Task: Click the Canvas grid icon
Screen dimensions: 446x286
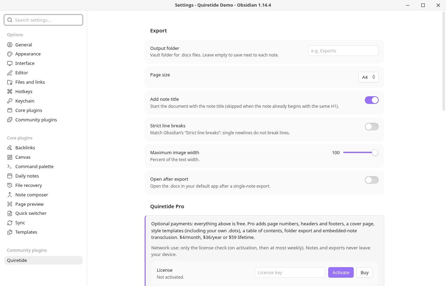Action: pyautogui.click(x=10, y=157)
